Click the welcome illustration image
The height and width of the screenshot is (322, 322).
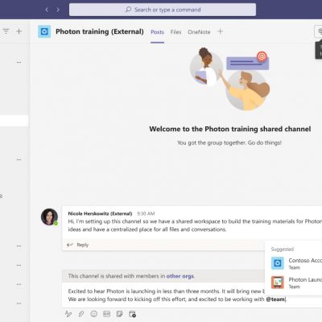[x=230, y=79]
